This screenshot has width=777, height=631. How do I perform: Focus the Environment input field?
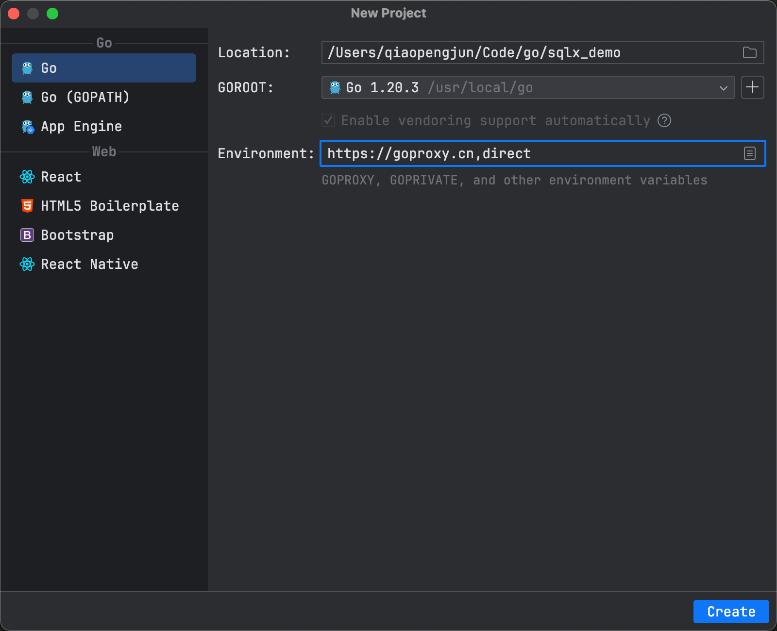[542, 153]
